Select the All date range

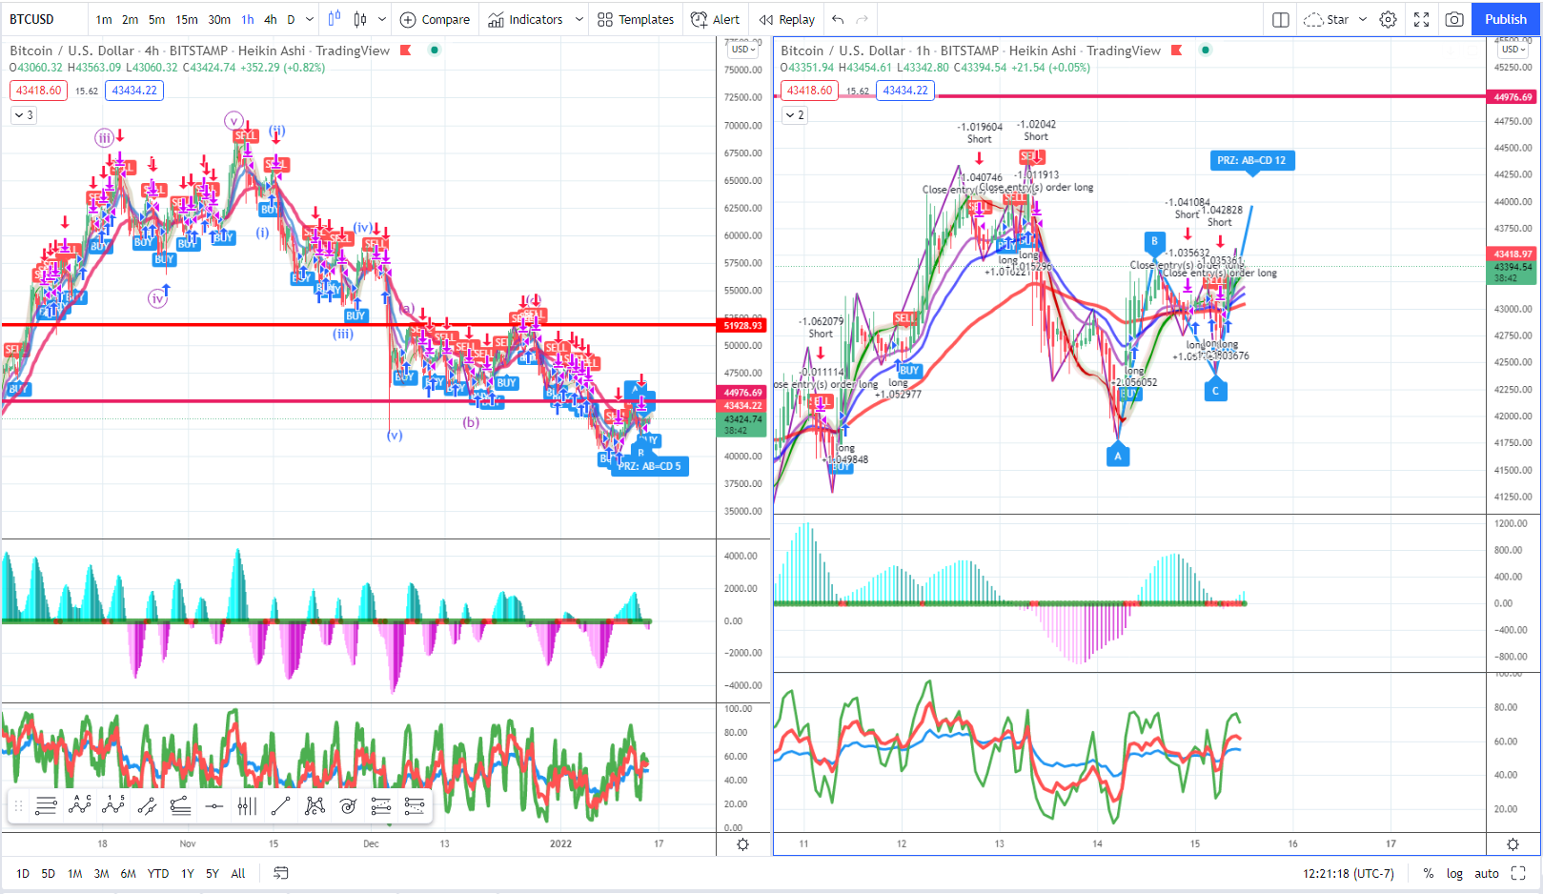pyautogui.click(x=238, y=873)
